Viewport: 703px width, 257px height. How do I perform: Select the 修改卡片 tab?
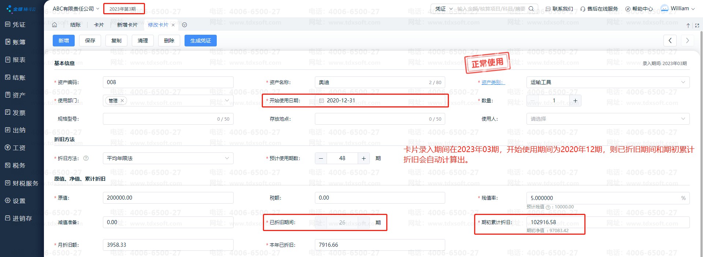tap(158, 25)
